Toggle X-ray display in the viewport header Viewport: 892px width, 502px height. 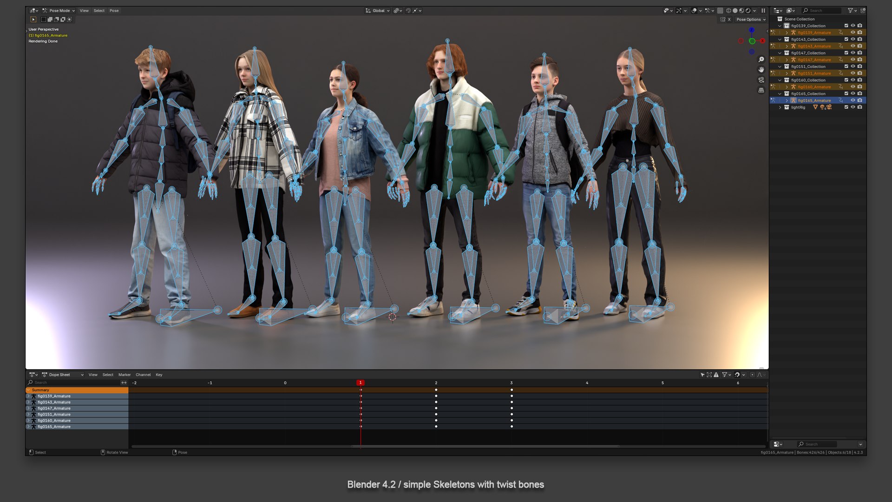coord(720,11)
